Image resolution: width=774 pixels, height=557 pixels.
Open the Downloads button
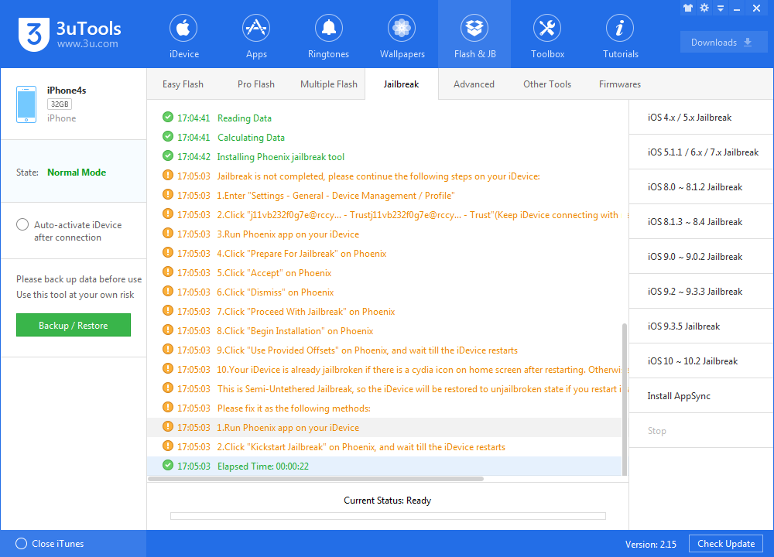(x=723, y=43)
